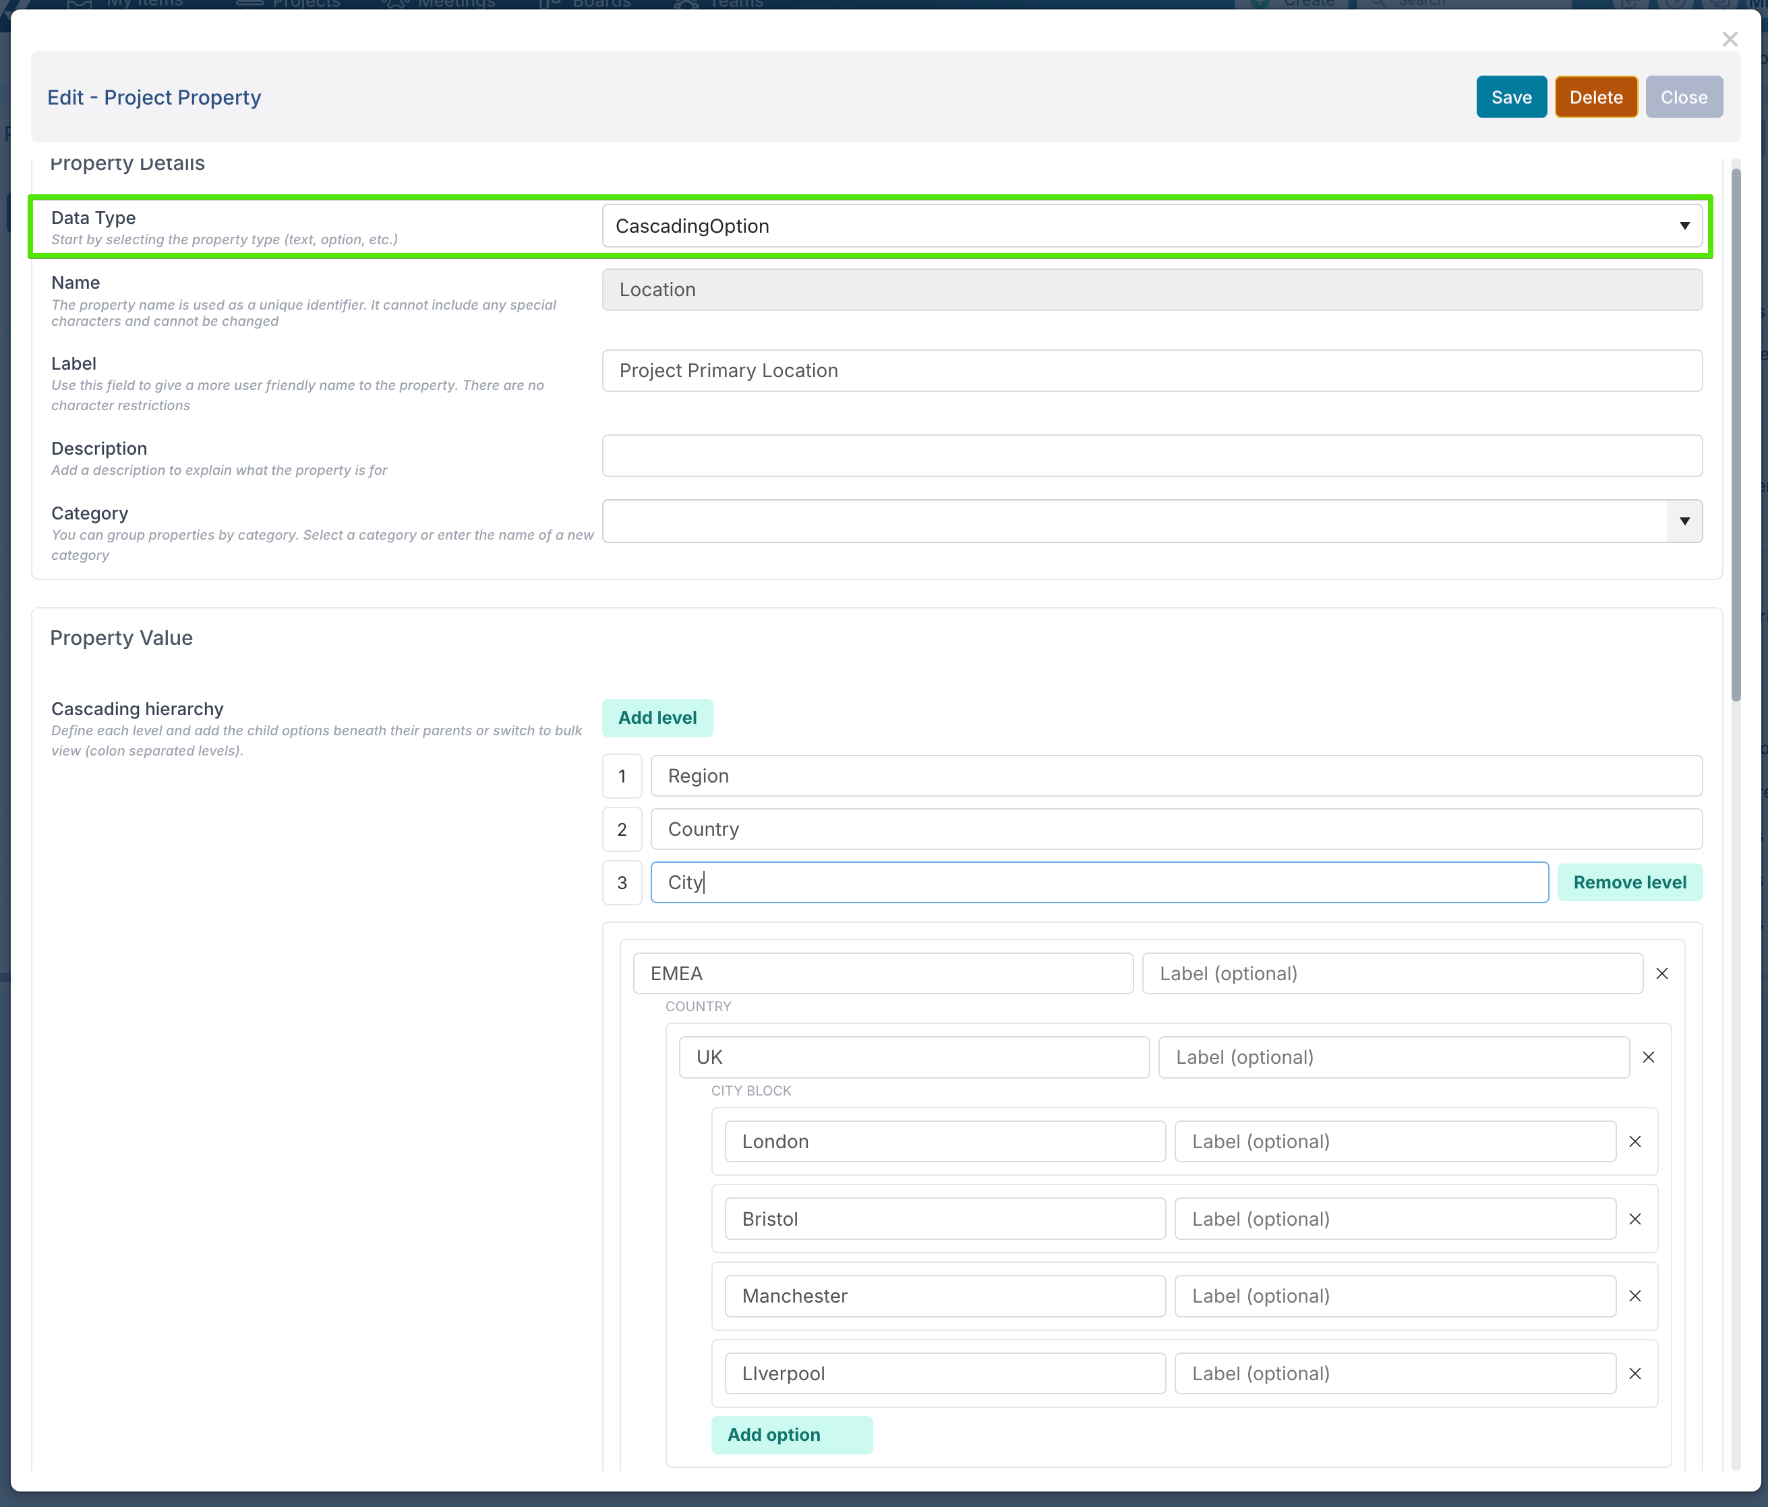Delete the London city option
The image size is (1768, 1507).
point(1634,1141)
